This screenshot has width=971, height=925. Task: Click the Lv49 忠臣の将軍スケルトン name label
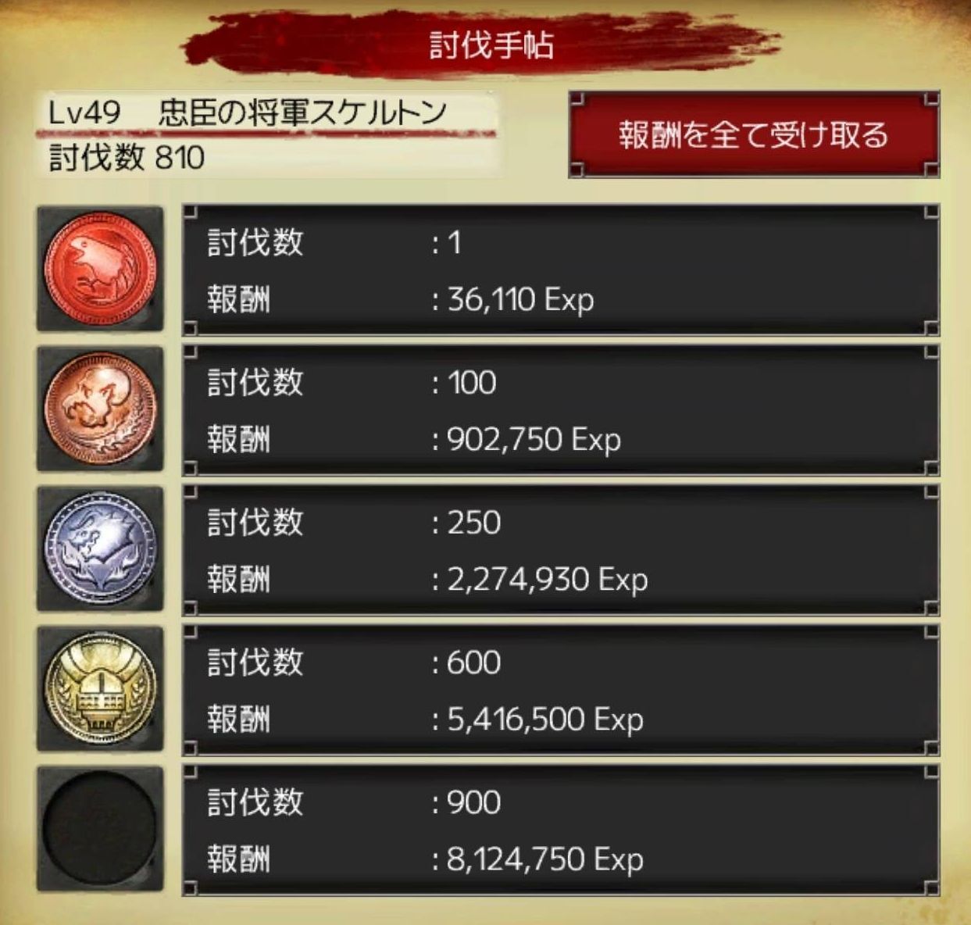[248, 114]
